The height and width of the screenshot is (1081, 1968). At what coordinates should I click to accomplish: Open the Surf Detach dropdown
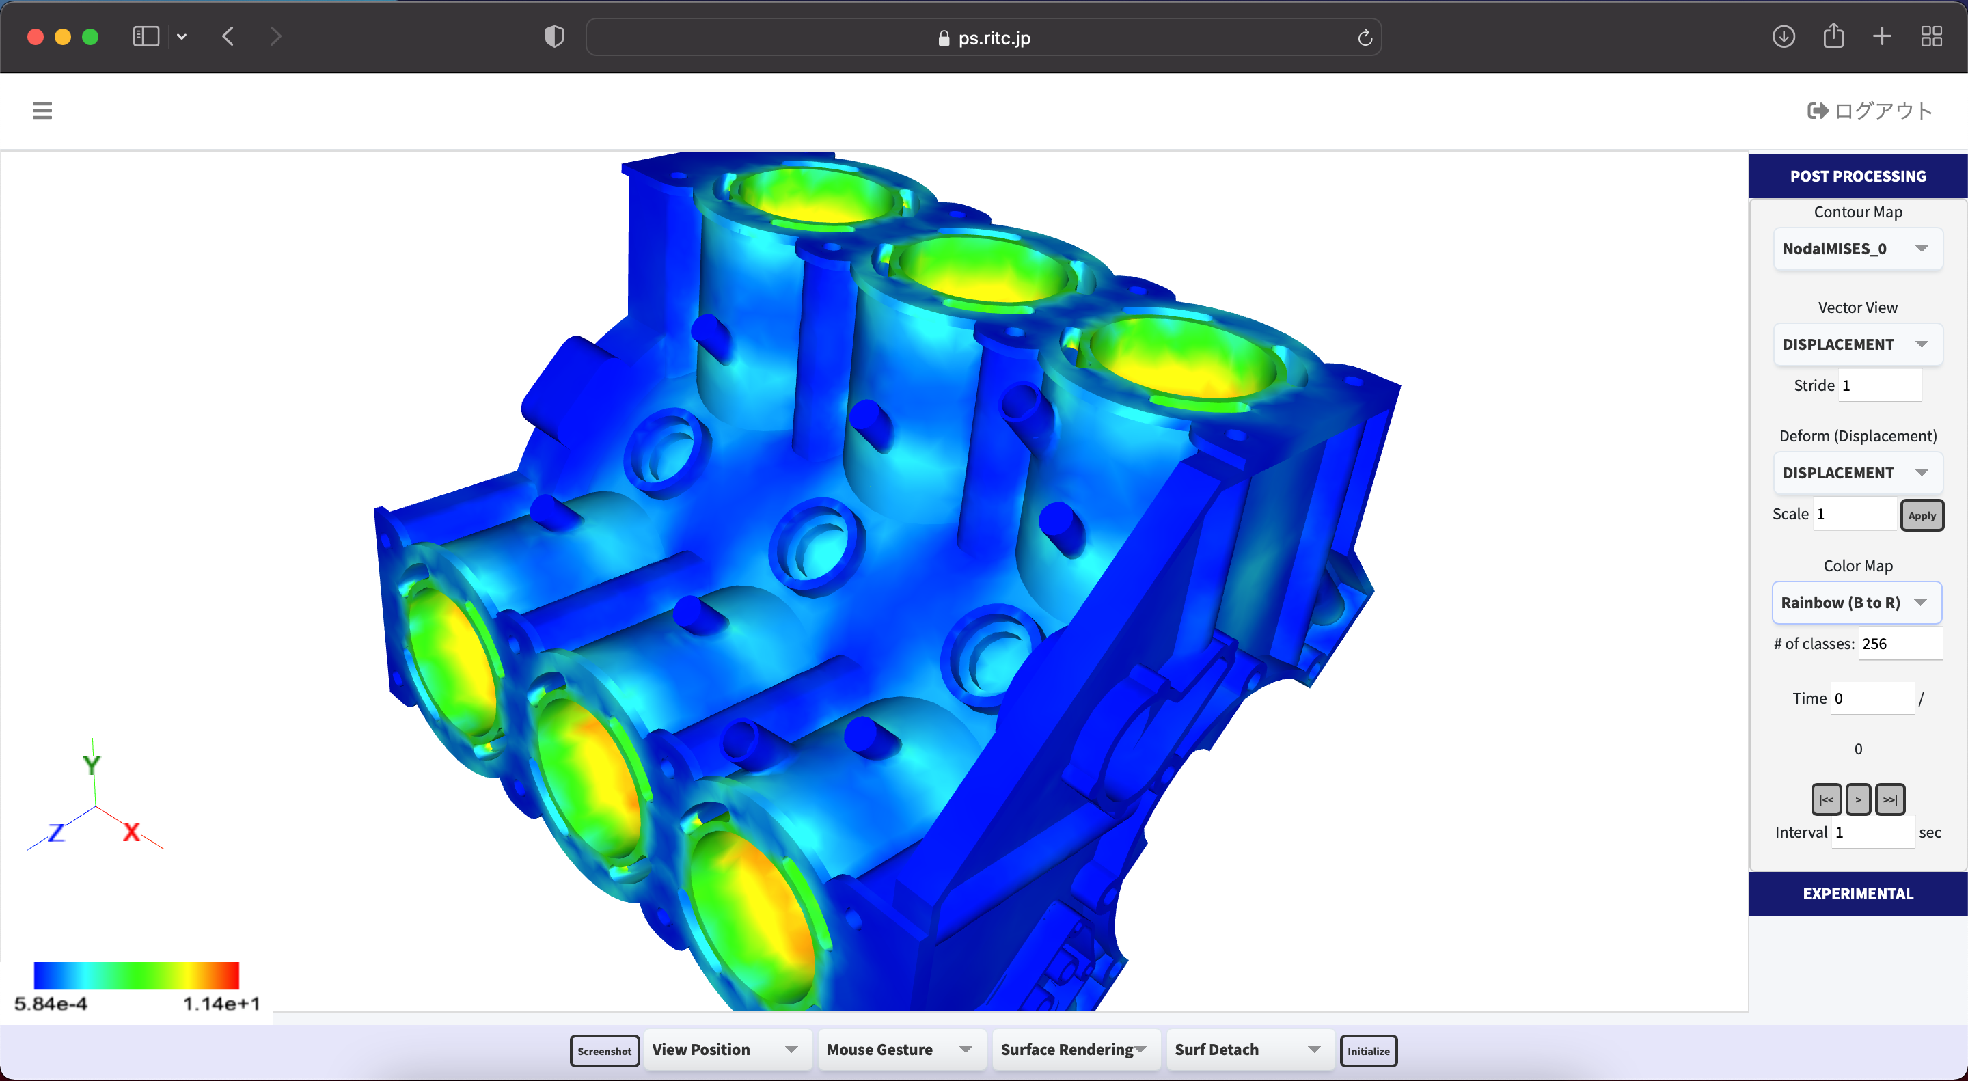pyautogui.click(x=1249, y=1050)
